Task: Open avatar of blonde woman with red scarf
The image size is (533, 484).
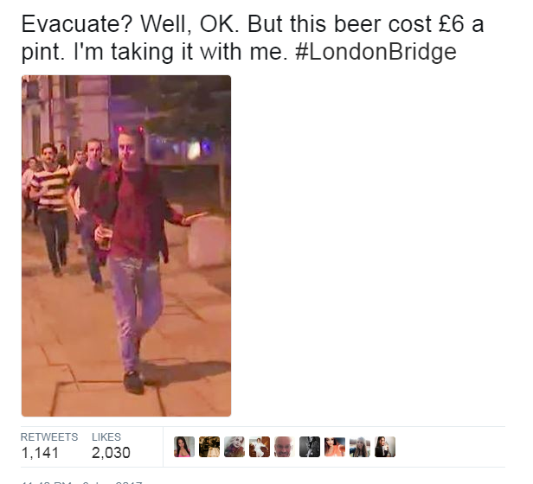Action: 234,447
